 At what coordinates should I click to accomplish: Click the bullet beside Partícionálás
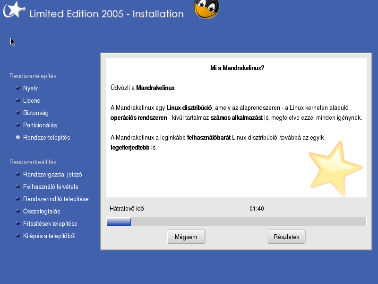tap(18, 125)
